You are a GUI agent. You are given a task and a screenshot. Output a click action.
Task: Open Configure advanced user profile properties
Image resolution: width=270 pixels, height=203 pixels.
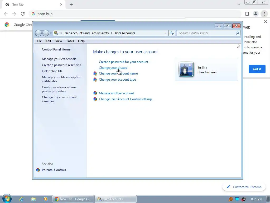pos(59,89)
